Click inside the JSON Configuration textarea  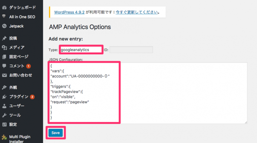click(148, 93)
